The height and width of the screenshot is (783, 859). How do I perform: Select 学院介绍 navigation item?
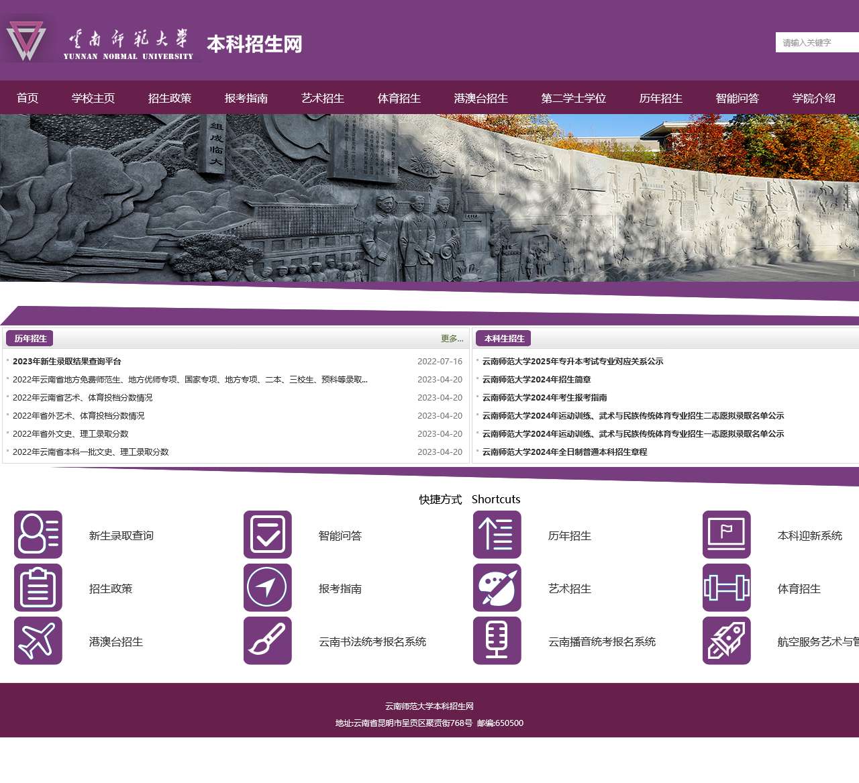[x=814, y=98]
